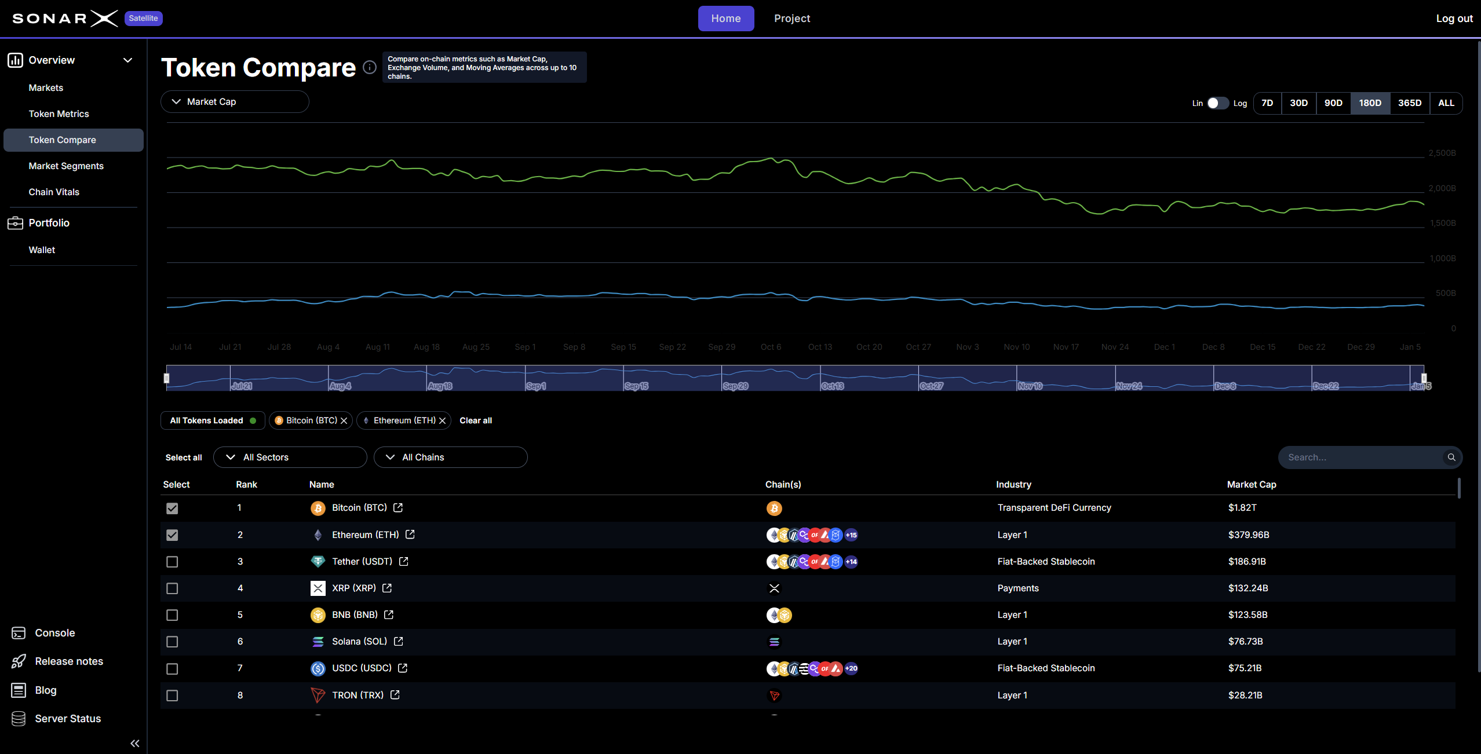Open the All Chains dropdown

coord(451,457)
